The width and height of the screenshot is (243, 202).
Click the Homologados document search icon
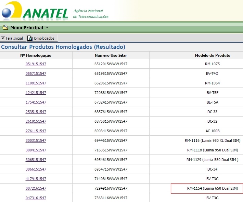29,38
